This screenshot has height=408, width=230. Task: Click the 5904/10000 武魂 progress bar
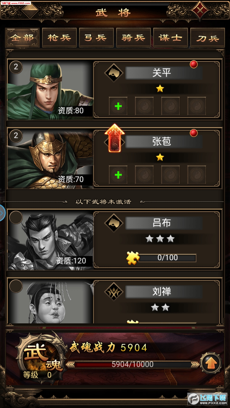(x=132, y=364)
